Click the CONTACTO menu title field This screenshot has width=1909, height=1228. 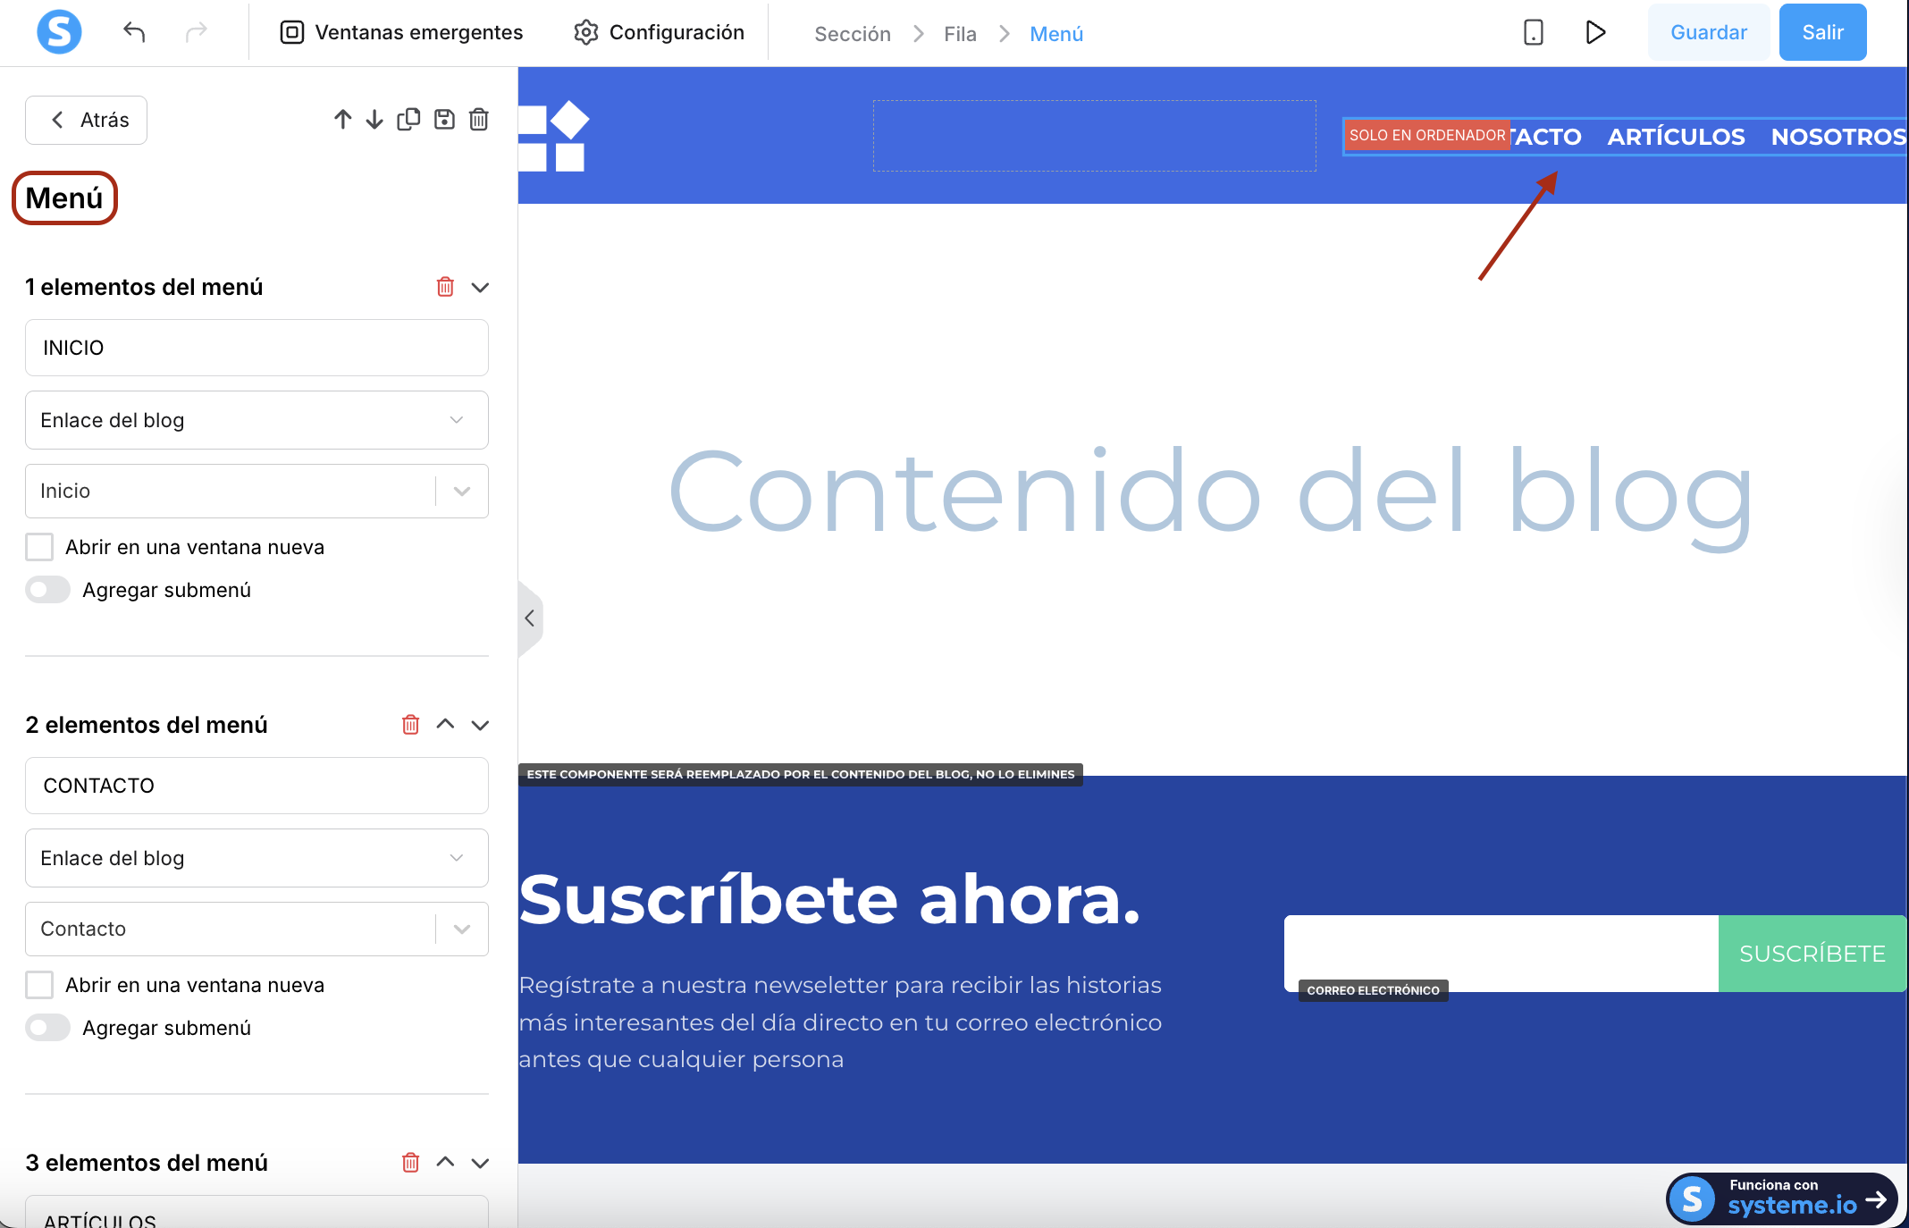coord(256,786)
